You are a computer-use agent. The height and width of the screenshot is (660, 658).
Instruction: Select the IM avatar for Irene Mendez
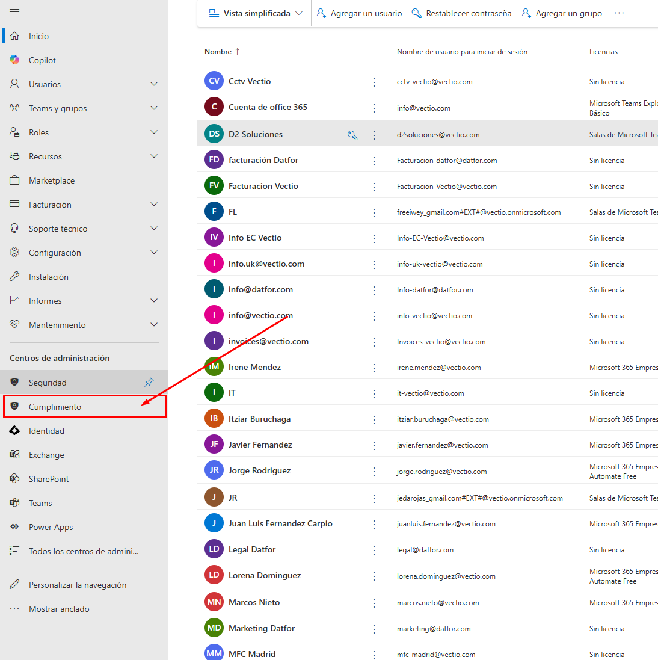[214, 366]
